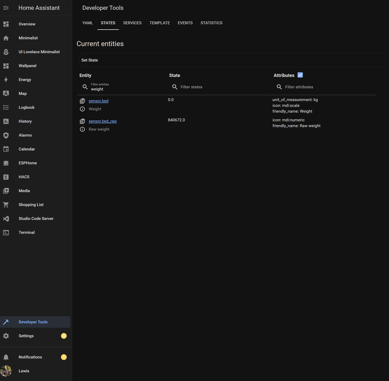
Task: Open the Terminal sidebar item
Action: 26,232
